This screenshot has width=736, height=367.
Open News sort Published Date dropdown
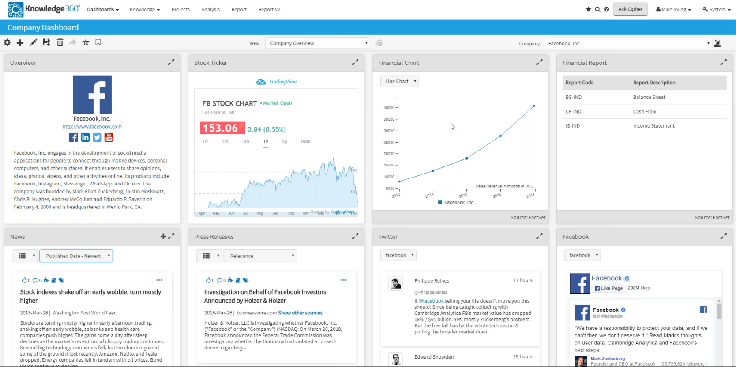pyautogui.click(x=76, y=256)
